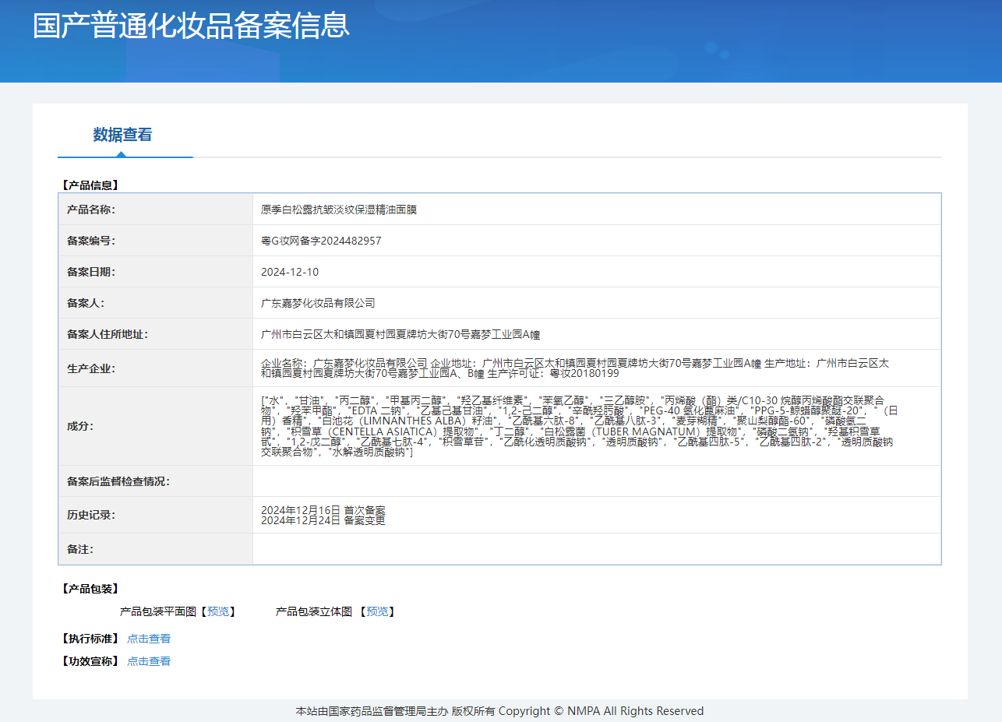Click the NMPA copyright footer text
Viewport: 1002px width, 722px height.
point(499,711)
